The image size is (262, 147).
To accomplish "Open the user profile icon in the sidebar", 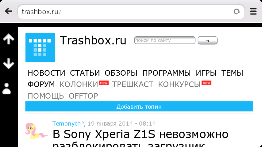I will click(x=6, y=89).
